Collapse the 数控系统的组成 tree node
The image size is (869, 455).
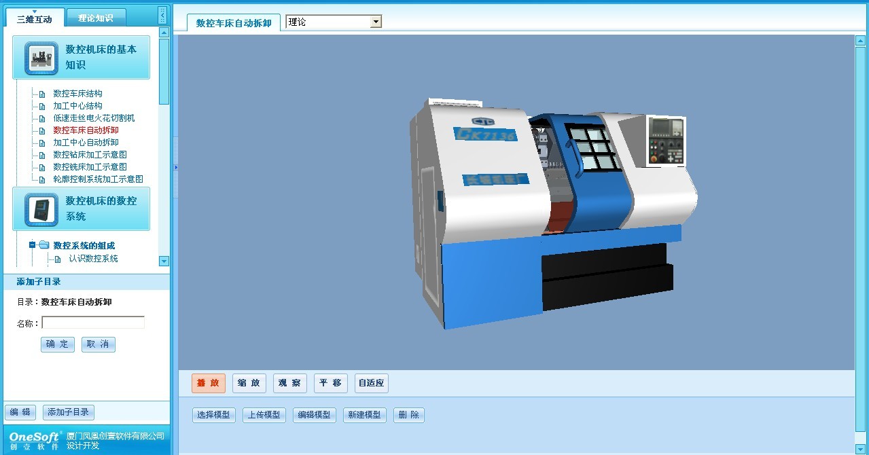point(32,245)
